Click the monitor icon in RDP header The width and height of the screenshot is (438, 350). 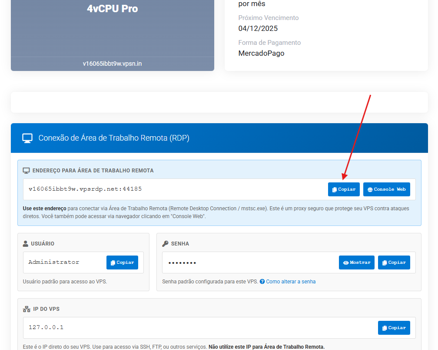(27, 138)
